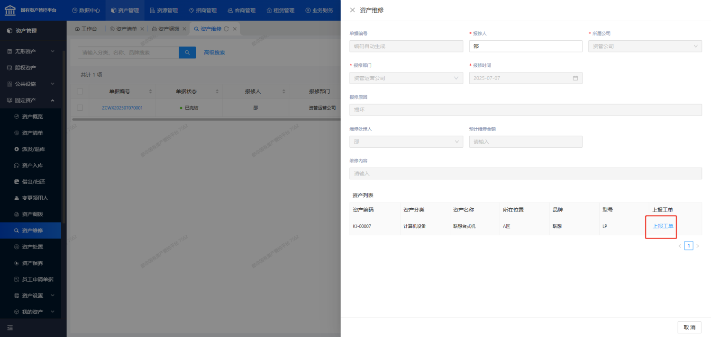Click the 维修内容 input field

pos(526,174)
